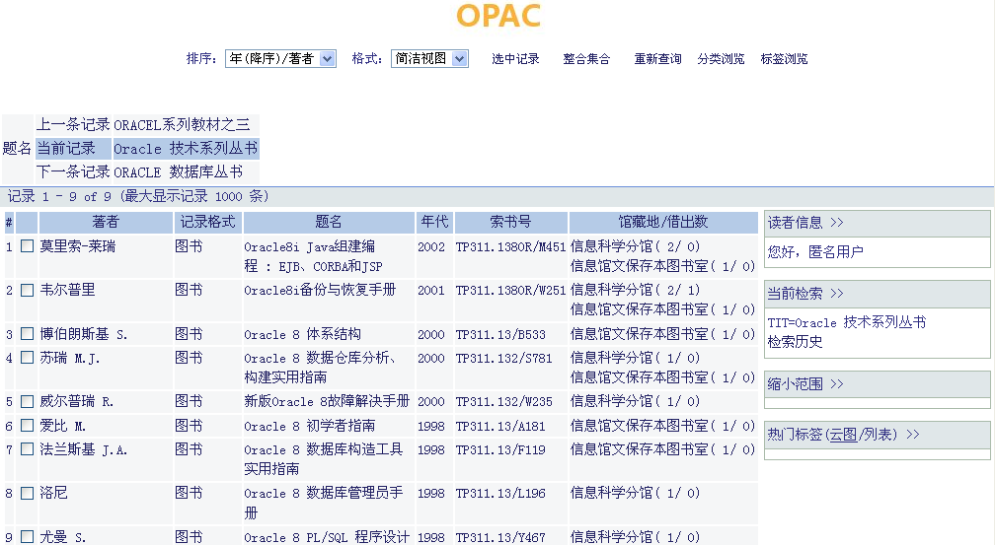
Task: Open the 云图 tag cloud view
Action: (x=842, y=435)
